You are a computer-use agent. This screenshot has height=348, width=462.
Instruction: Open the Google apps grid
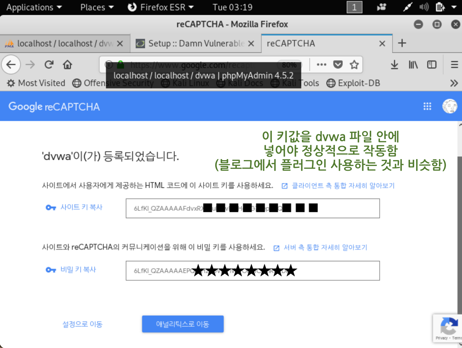[x=427, y=106]
